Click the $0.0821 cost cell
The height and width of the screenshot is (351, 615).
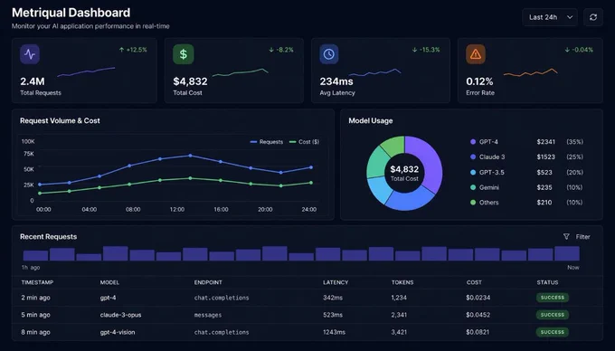click(478, 332)
